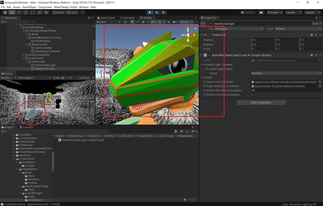Open Transform preset selector icon
Screen dimensions: 323x206
pyautogui.click(x=316, y=35)
